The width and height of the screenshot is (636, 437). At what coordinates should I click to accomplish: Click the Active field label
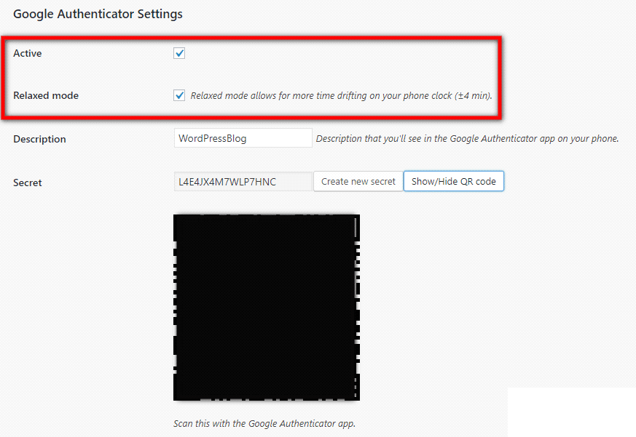coord(28,53)
